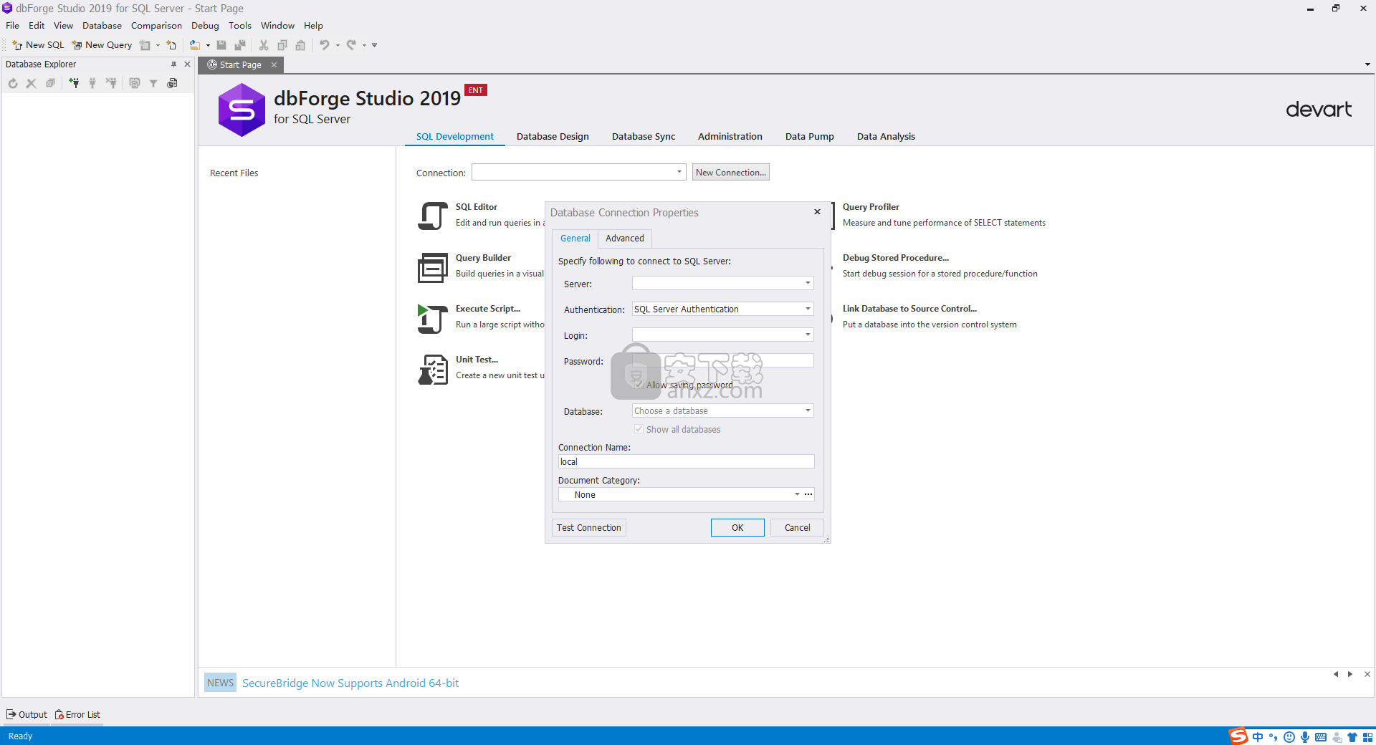Expand the Document Category dropdown arrow
Image resolution: width=1376 pixels, height=745 pixels.
tap(797, 494)
